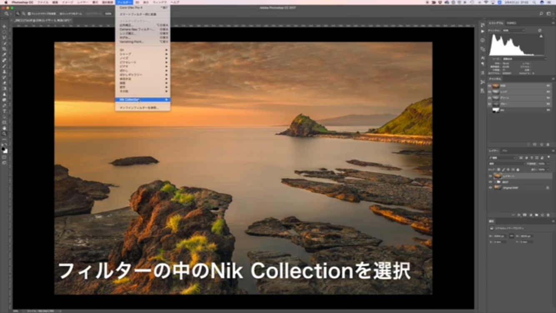Viewport: 556px width, 313px height.
Task: Click the zoom out icon in options bar
Action: 24,14
